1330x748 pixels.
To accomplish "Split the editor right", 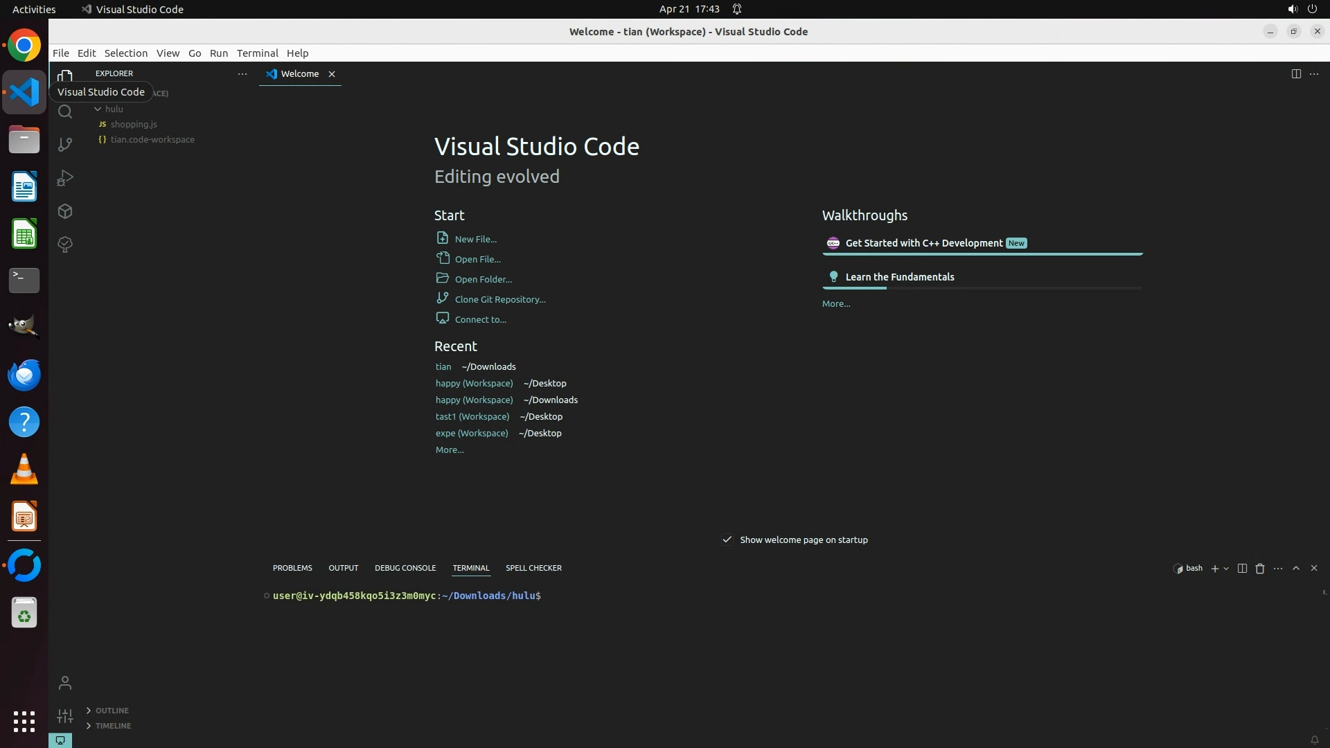I will 1296,73.
